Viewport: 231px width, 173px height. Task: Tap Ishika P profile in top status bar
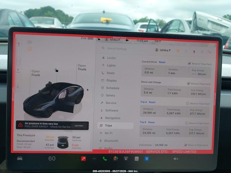click(x=113, y=40)
